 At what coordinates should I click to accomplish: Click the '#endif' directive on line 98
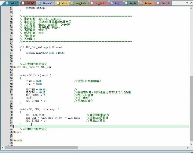[x=18, y=140]
